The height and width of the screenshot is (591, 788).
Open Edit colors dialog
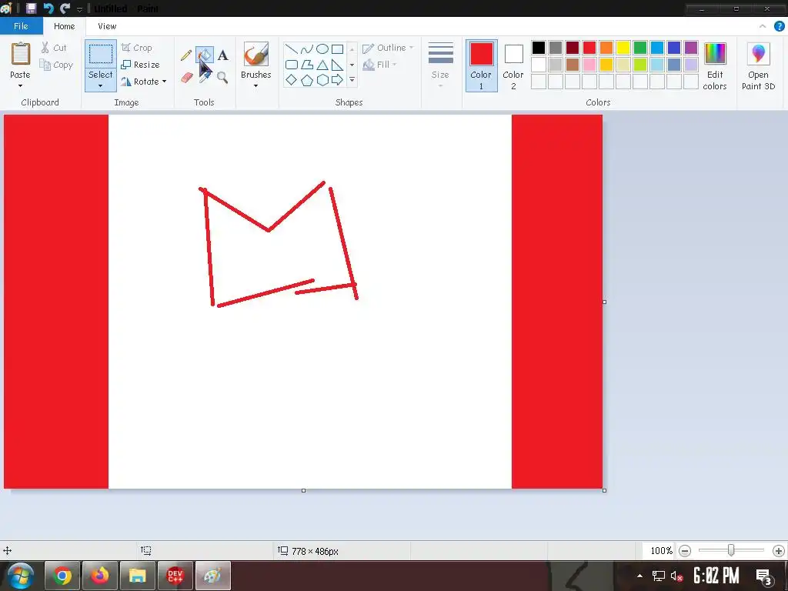point(715,66)
